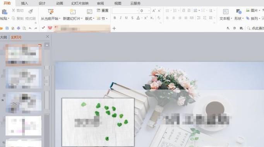Open the 文本框 dropdown arrow
264x147 pixels.
[x=231, y=19]
